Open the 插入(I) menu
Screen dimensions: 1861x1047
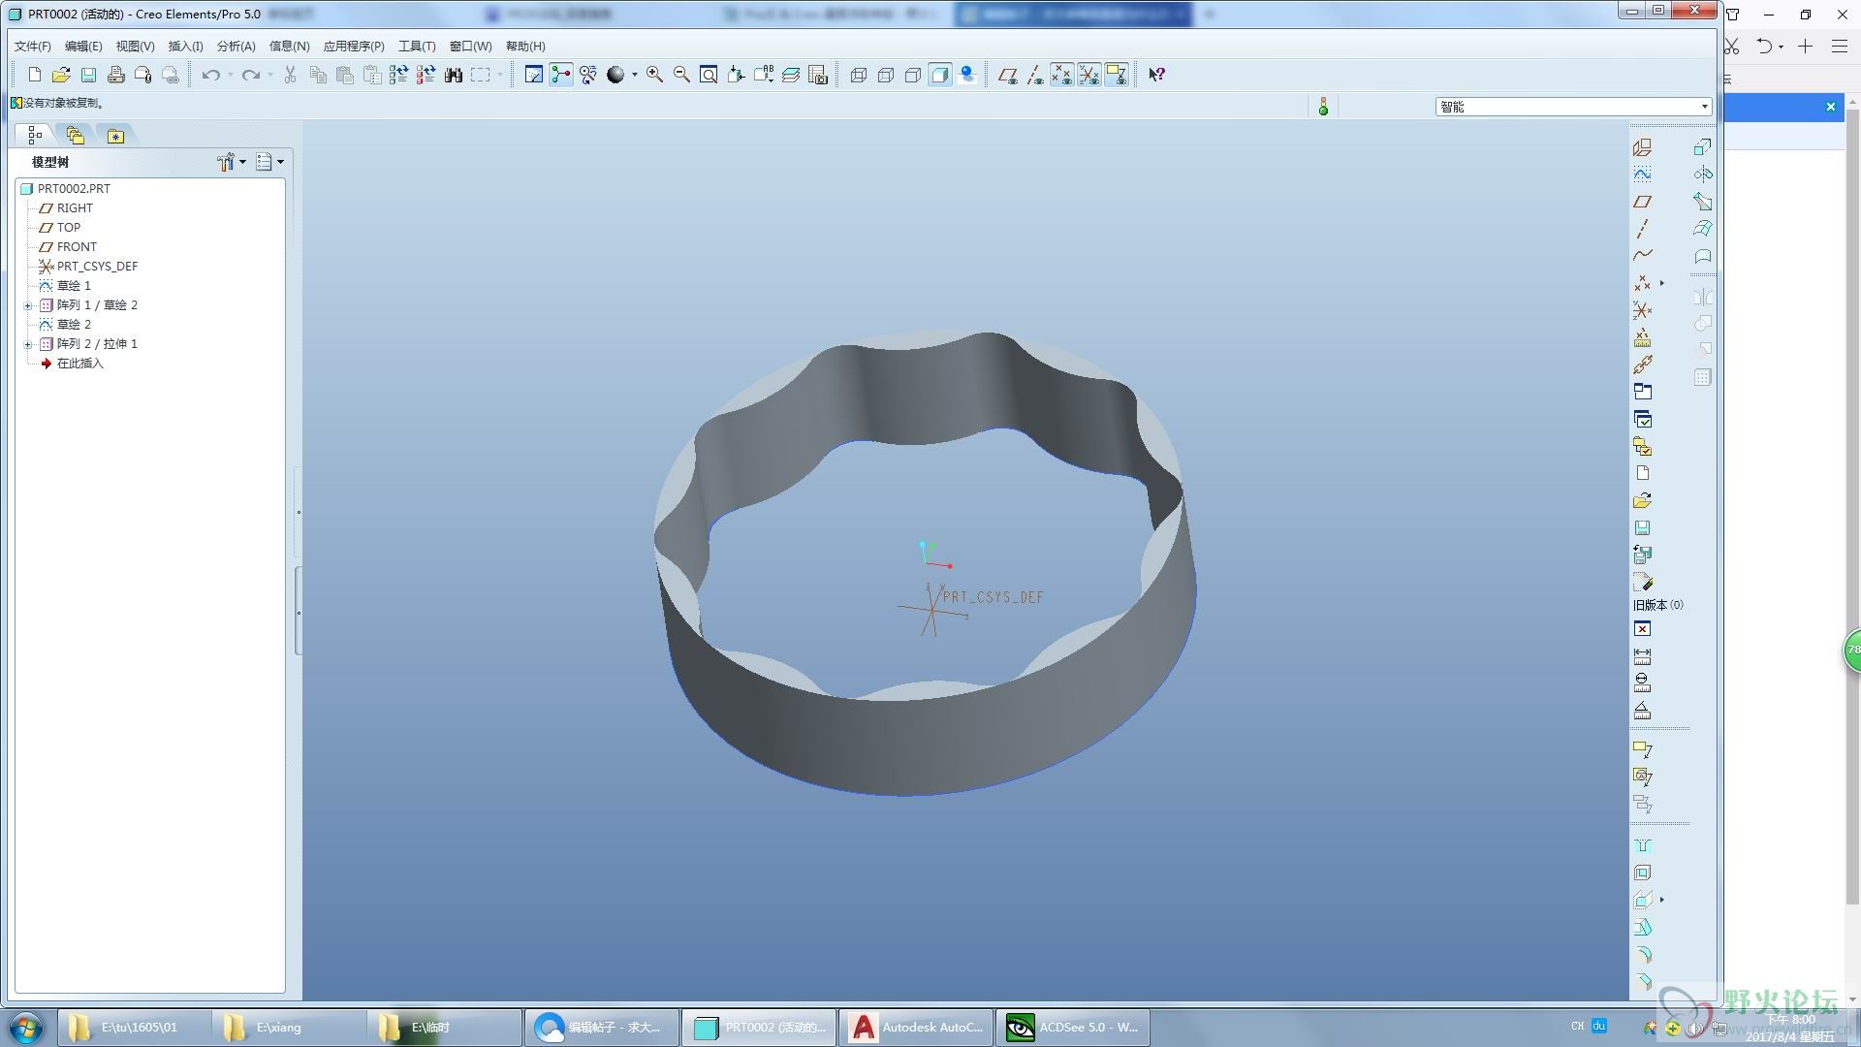[185, 47]
